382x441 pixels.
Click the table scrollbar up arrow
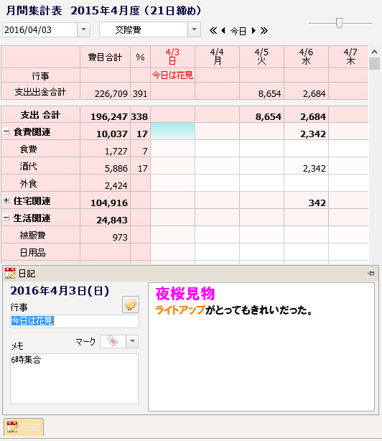pos(374,52)
